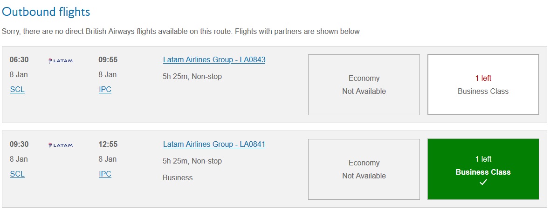Click the IPC airport link for the 09:55 arrival
This screenshot has width=550, height=210.
(x=105, y=90)
